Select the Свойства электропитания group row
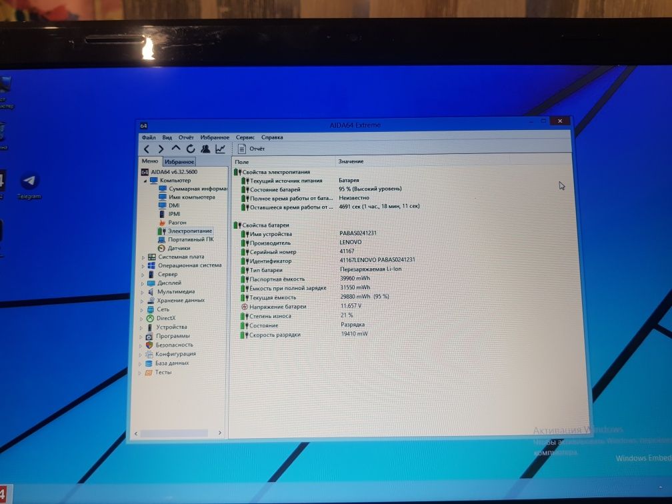This screenshot has width=672, height=504. pos(272,172)
